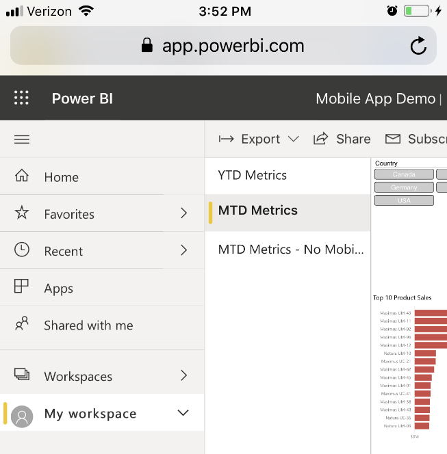Expand the Workspaces flyout chevron
The height and width of the screenshot is (454, 447).
pyautogui.click(x=183, y=375)
